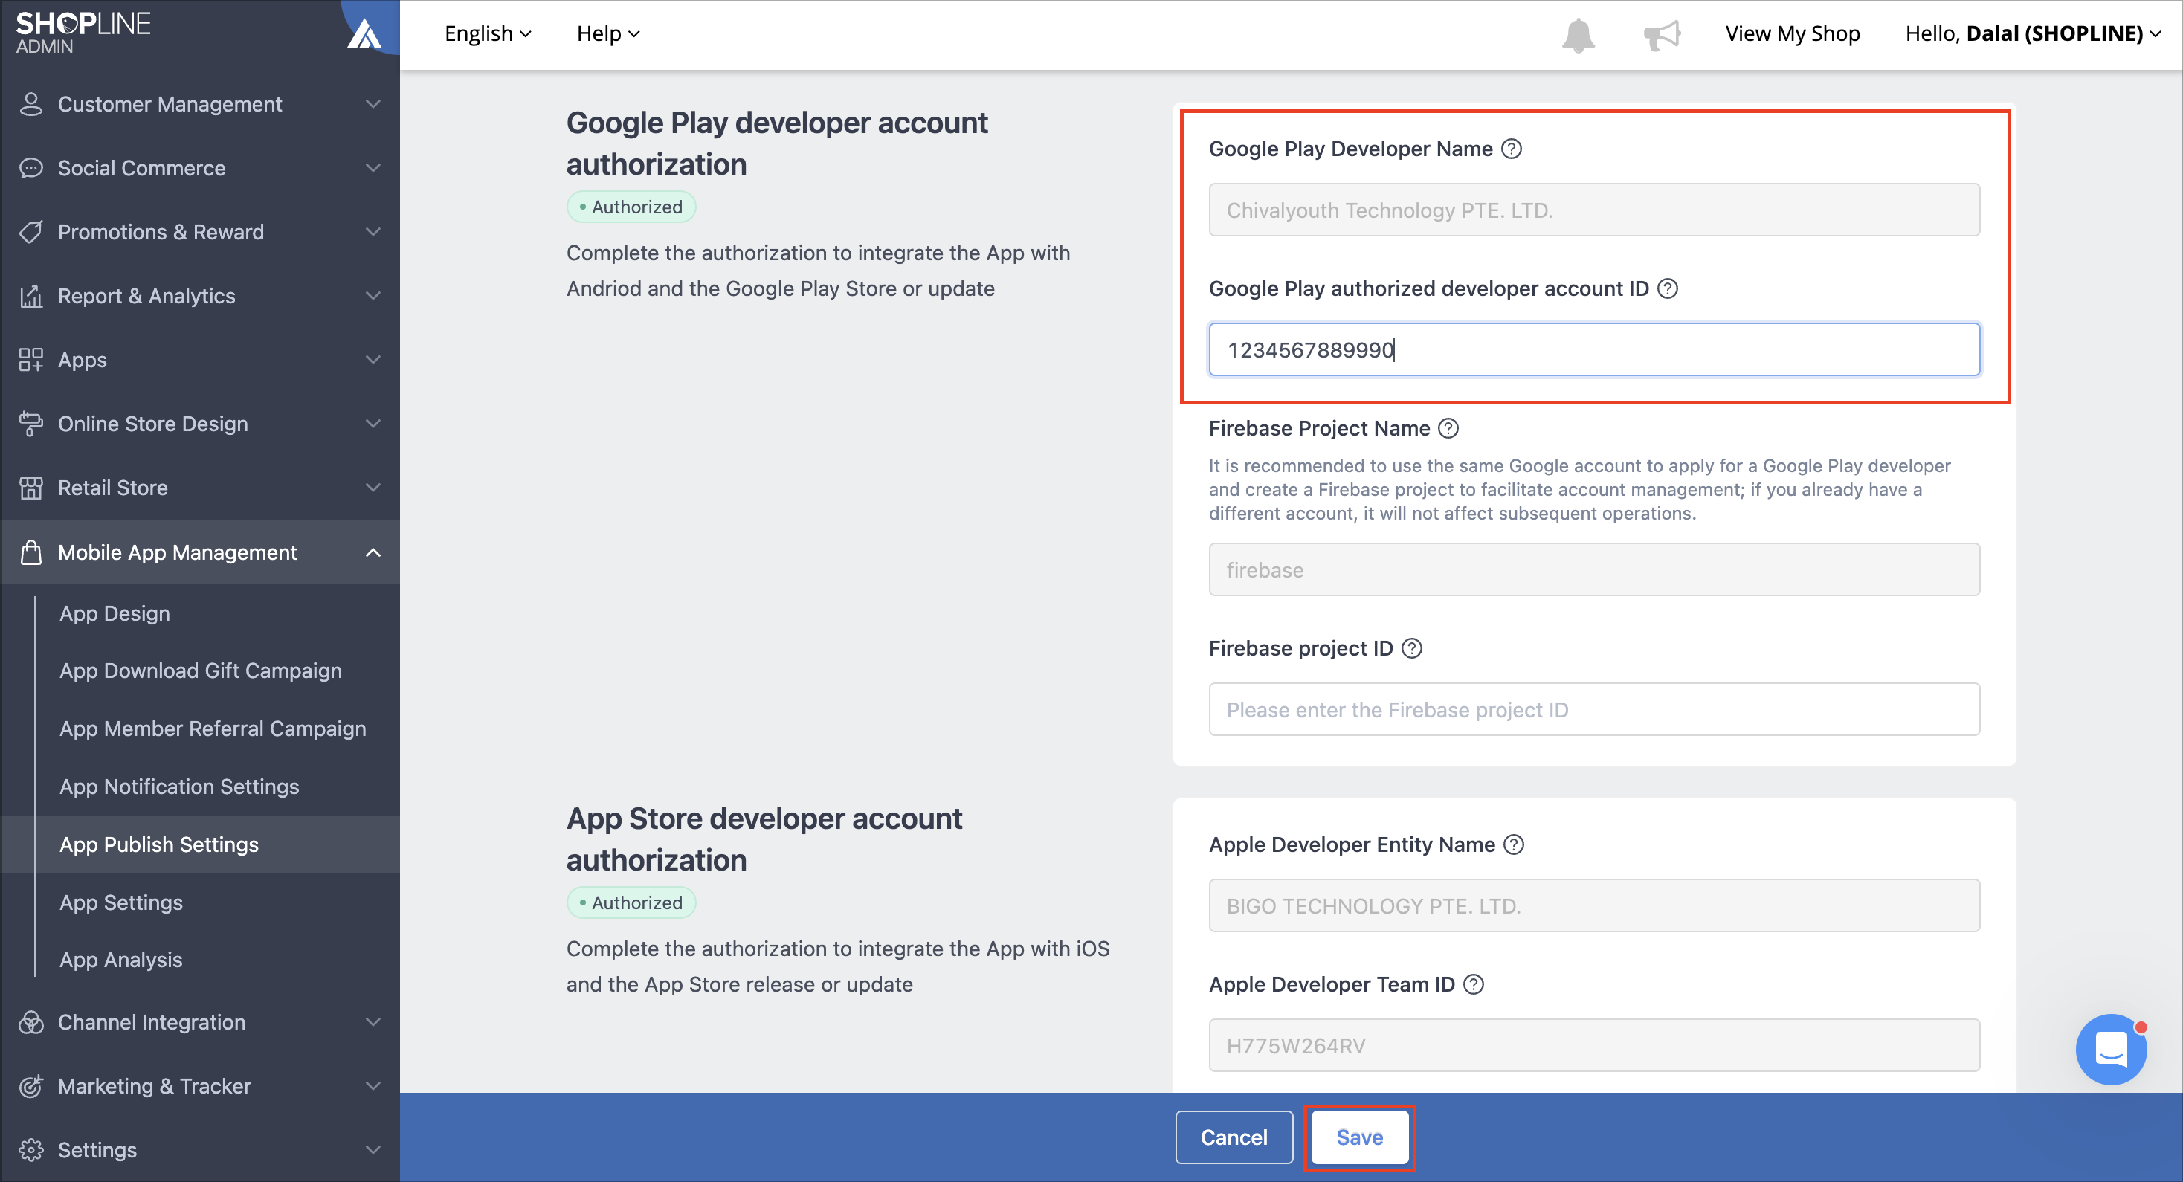Click the Promotions & Reward tag icon
Screen dimensions: 2183x1182
pos(30,231)
